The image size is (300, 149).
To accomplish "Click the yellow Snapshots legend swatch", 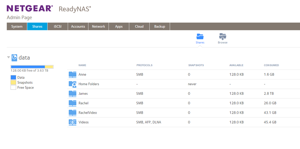I will (x=13, y=82).
